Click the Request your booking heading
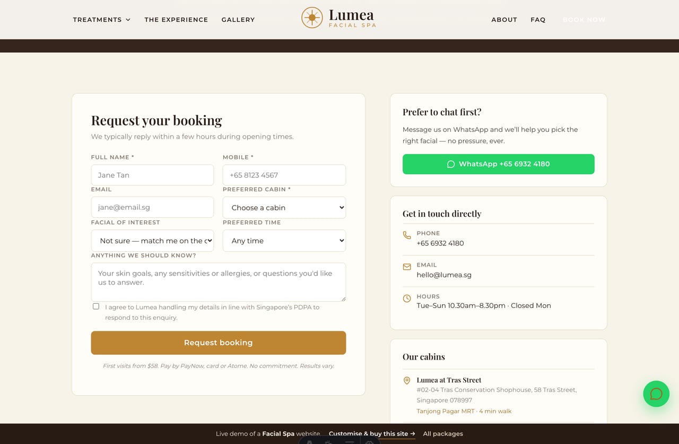Image resolution: width=679 pixels, height=444 pixels. [x=156, y=121]
